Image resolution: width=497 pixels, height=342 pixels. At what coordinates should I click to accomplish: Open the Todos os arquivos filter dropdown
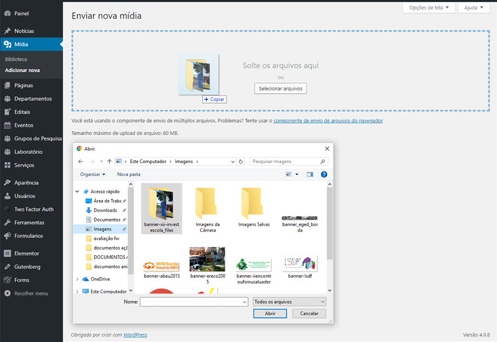click(x=289, y=302)
